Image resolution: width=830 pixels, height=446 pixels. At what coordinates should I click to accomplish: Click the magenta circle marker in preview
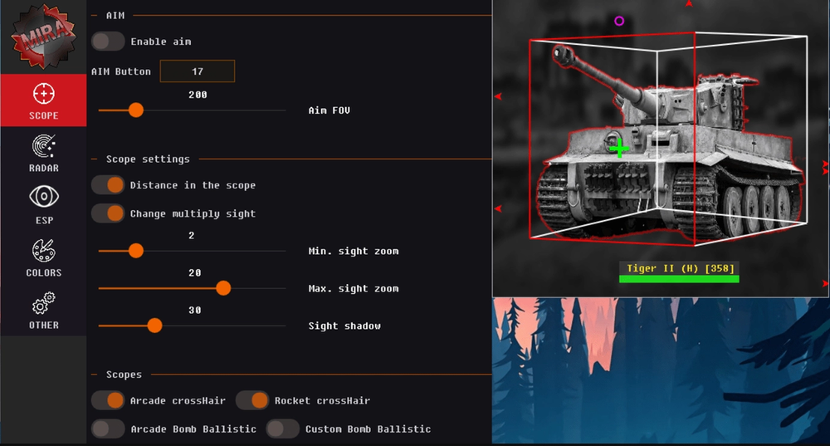619,22
